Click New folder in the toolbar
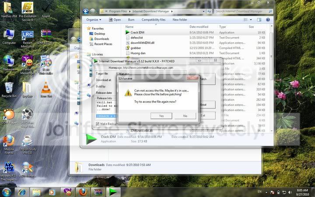The height and width of the screenshot is (197, 315). pyautogui.click(x=180, y=20)
